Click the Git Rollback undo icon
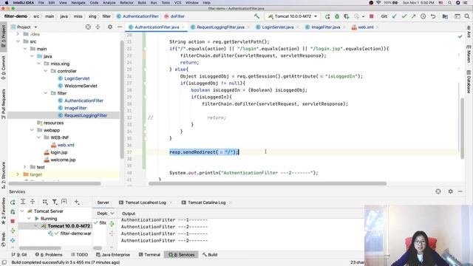The image size is (473, 266). click(433, 16)
